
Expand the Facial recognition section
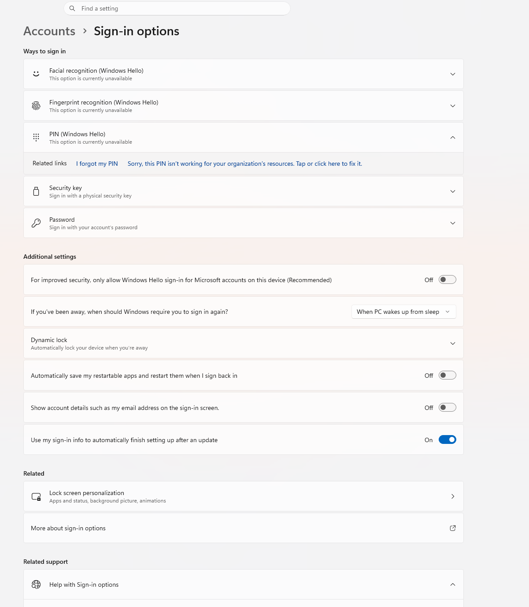(x=453, y=74)
